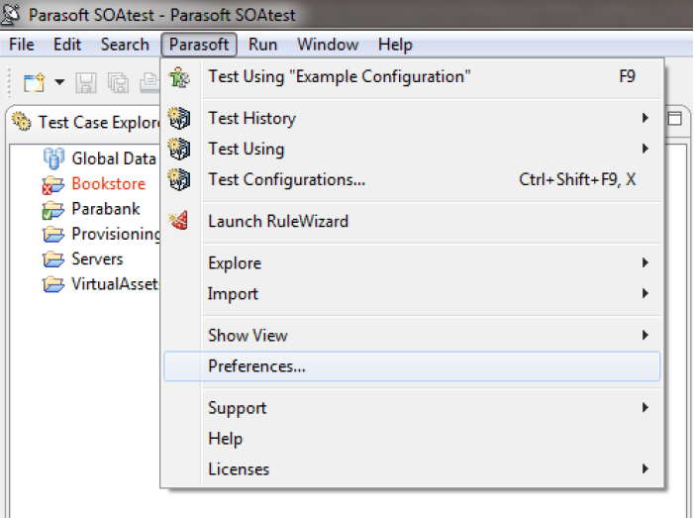The image size is (694, 518).
Task: Open the Window menu
Action: (328, 45)
